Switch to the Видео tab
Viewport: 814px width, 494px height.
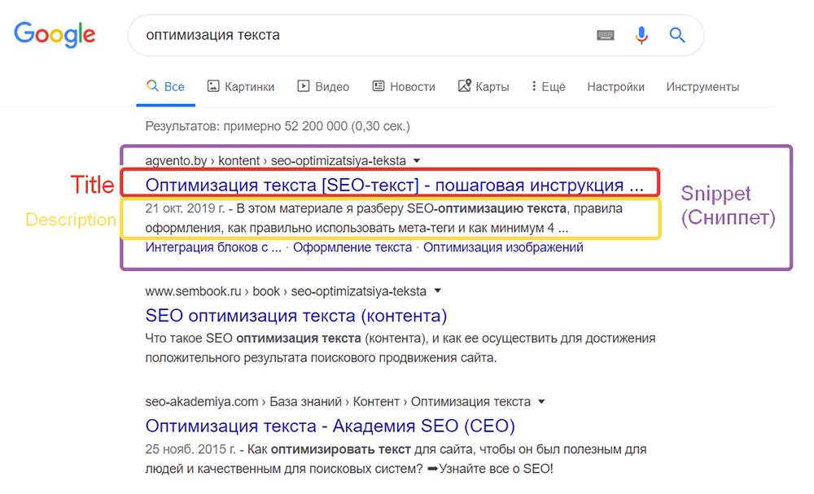[323, 86]
